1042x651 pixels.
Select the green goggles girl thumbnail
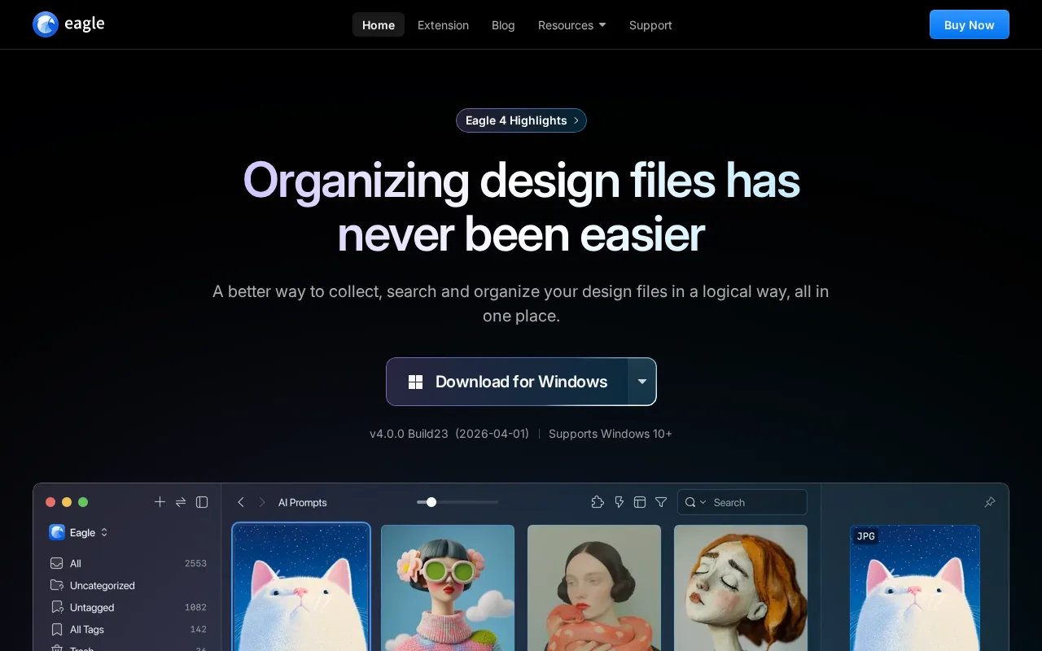448,588
